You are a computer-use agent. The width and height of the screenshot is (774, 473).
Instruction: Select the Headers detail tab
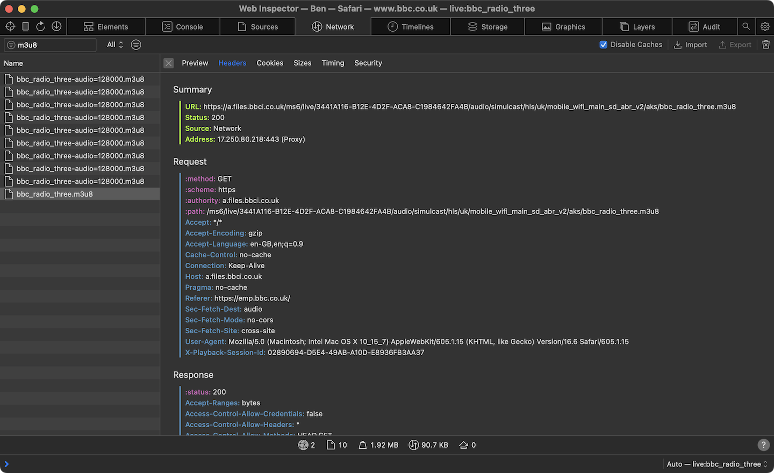click(x=232, y=63)
